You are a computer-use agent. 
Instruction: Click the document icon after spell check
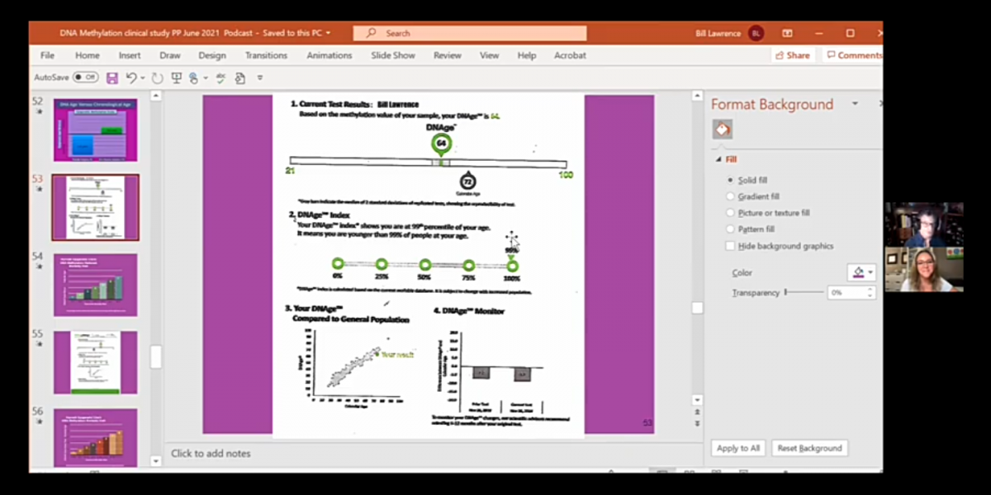[240, 78]
